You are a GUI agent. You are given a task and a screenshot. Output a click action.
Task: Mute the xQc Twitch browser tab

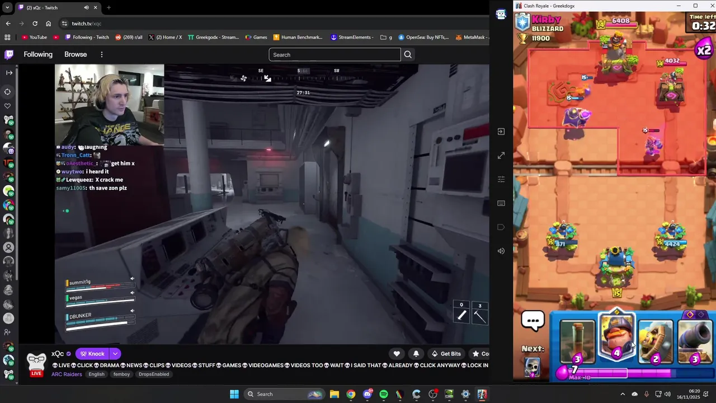(86, 8)
